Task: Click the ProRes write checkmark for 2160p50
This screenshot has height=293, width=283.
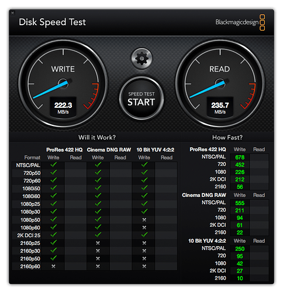Action: point(53,258)
